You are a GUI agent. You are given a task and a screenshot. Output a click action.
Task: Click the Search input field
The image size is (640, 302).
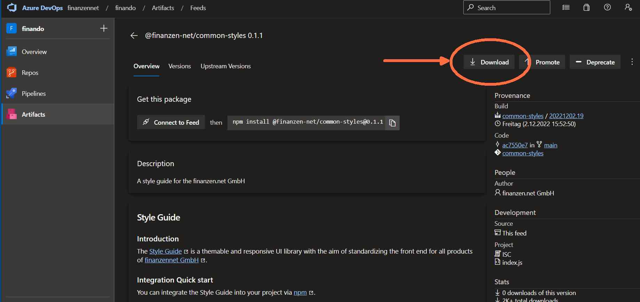pos(507,7)
